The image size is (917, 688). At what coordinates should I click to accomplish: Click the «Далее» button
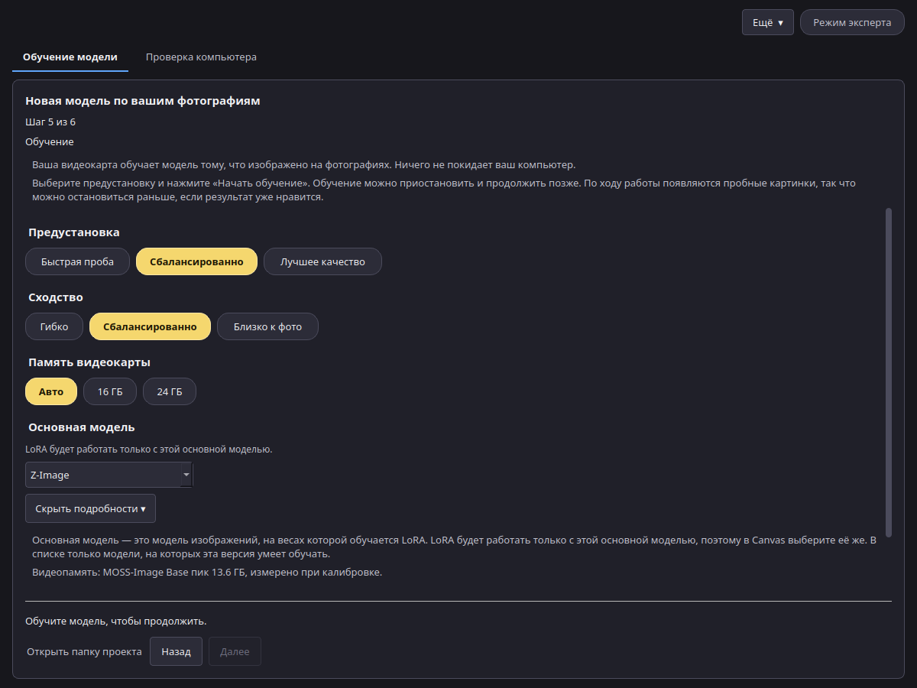235,652
